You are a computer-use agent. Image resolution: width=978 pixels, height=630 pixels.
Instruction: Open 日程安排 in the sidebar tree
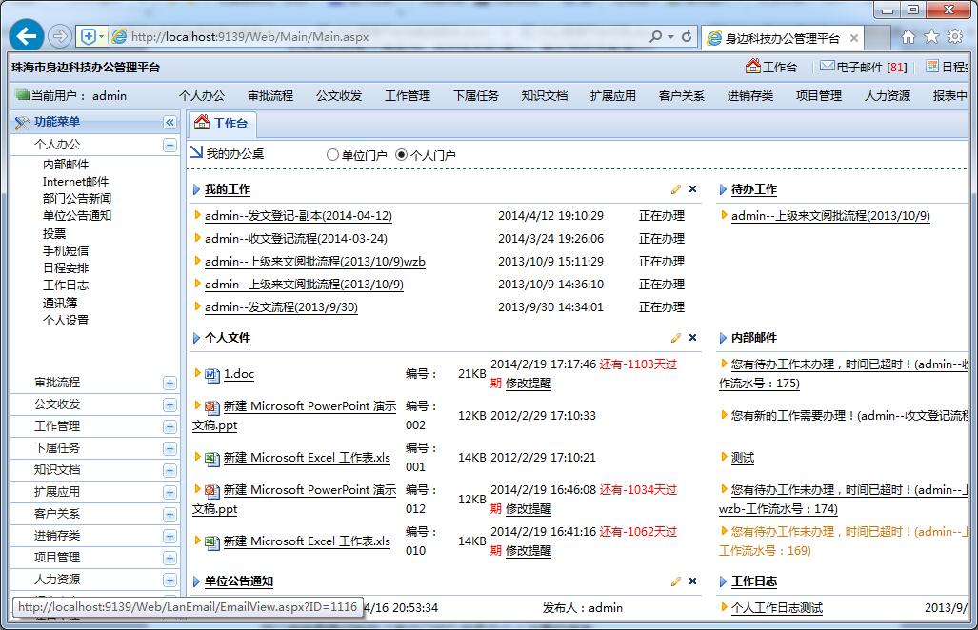(x=66, y=268)
